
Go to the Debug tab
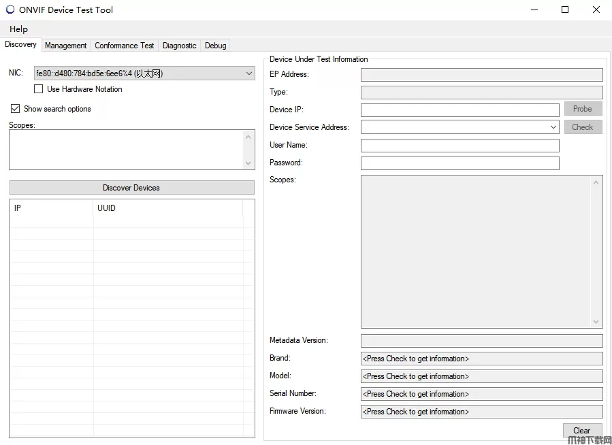(216, 46)
